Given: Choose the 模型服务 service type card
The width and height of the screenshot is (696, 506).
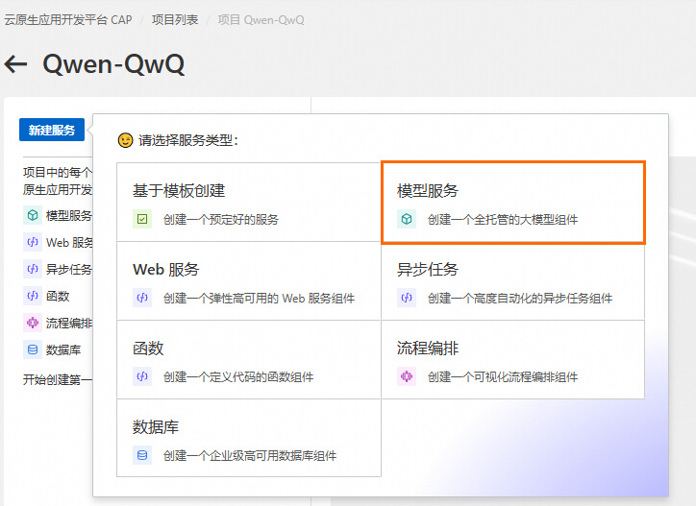Looking at the screenshot, I should (x=513, y=203).
